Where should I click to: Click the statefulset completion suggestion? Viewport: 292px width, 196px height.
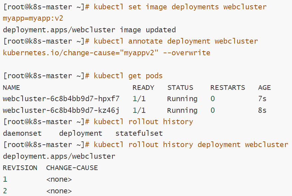pyautogui.click(x=139, y=133)
